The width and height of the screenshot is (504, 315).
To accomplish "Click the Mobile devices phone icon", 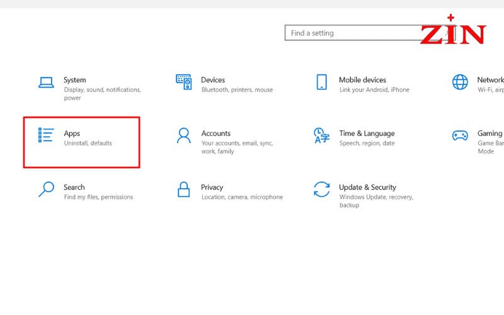I will pos(321,82).
